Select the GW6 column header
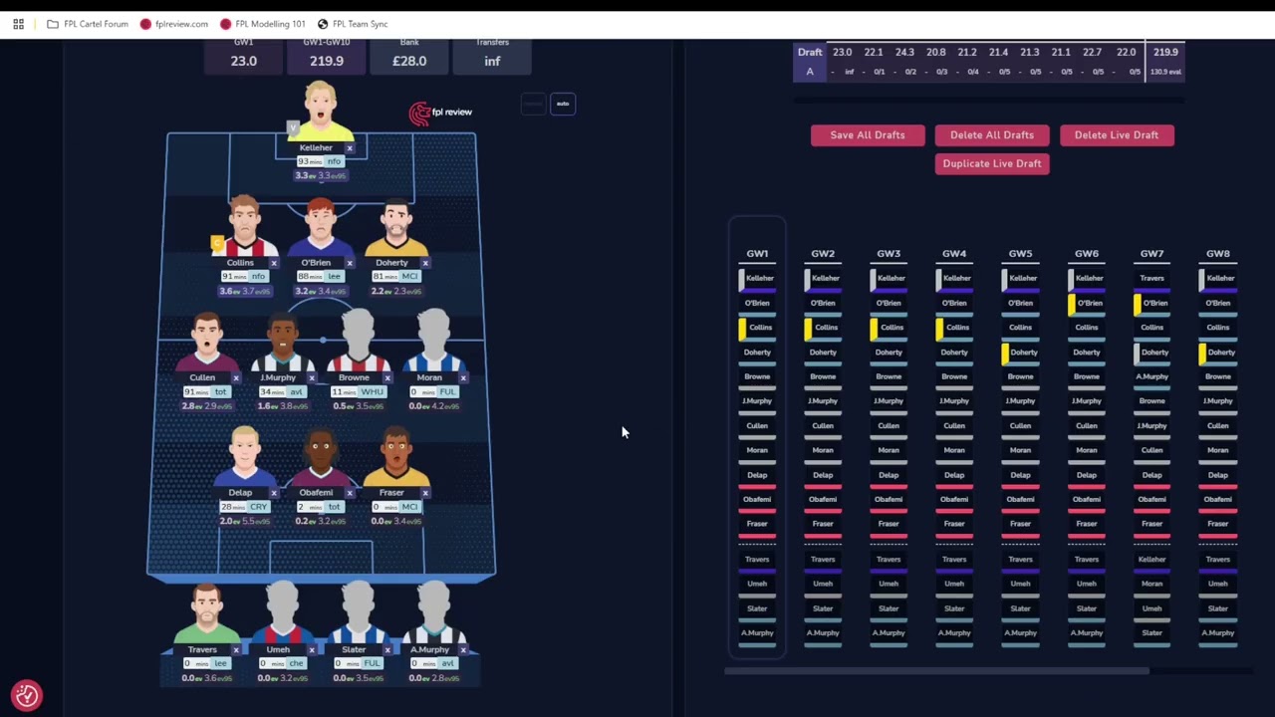Viewport: 1275px width, 717px height. 1087,254
